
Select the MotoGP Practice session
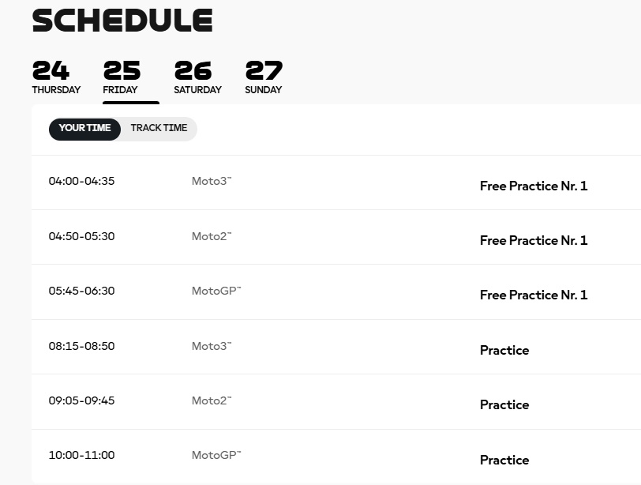tap(504, 460)
